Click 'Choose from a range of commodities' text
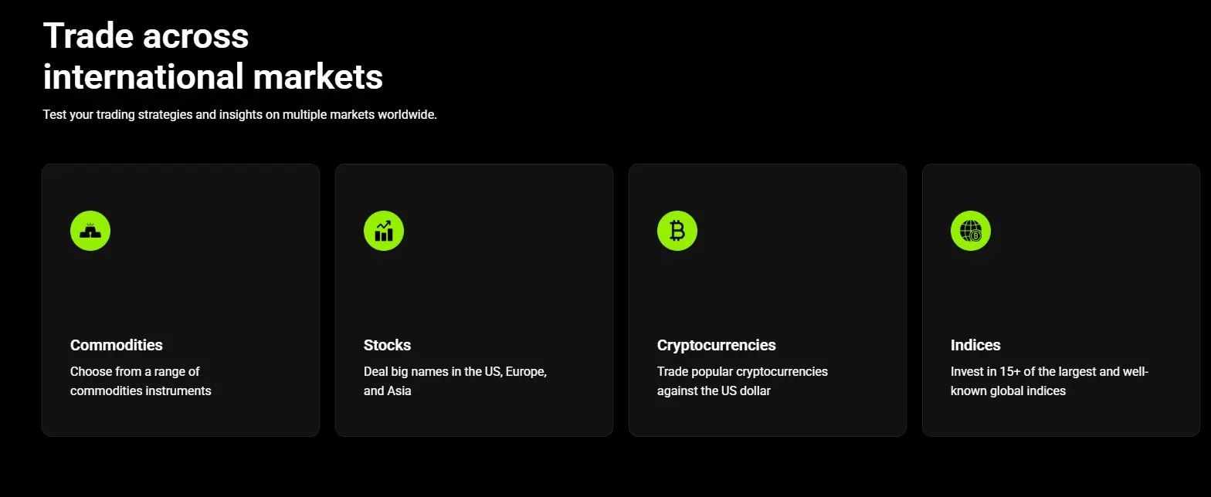The height and width of the screenshot is (497, 1211). [141, 381]
